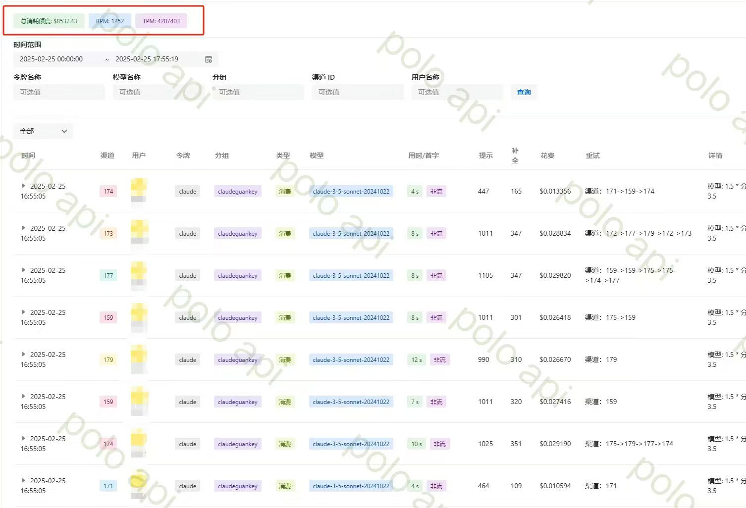Click the completion value 109
This screenshot has height=508, width=746.
[x=516, y=486]
